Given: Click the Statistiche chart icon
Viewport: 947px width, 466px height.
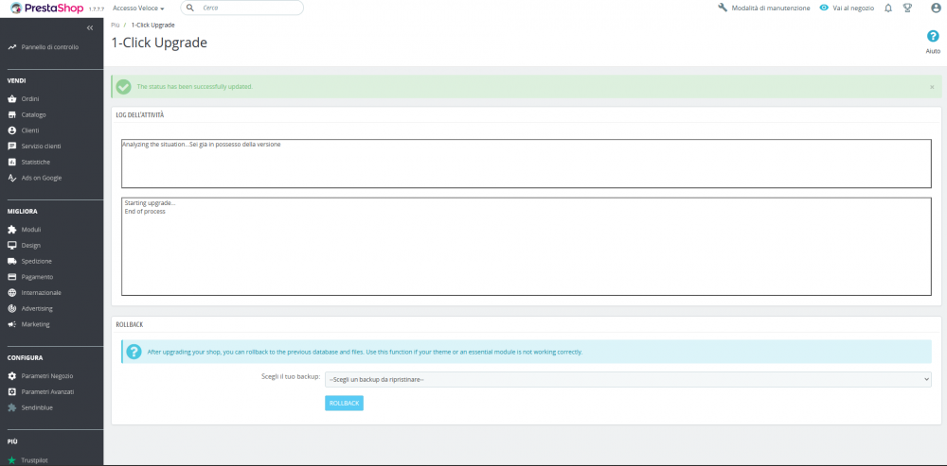Looking at the screenshot, I should (11, 163).
